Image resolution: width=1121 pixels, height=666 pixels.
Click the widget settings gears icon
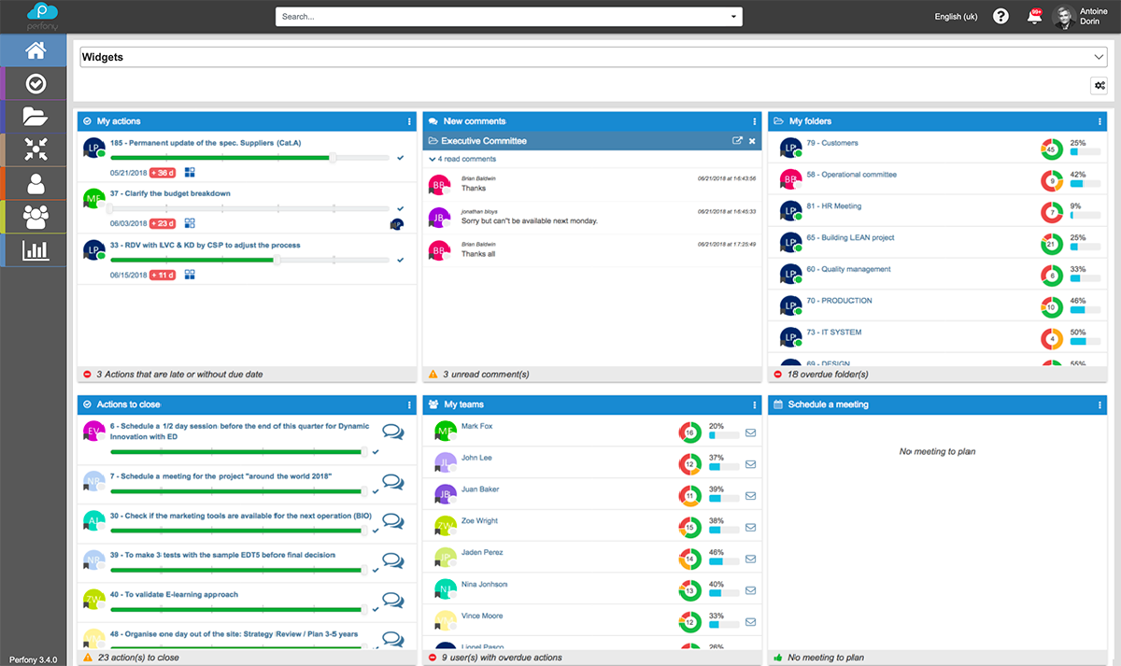(1100, 86)
